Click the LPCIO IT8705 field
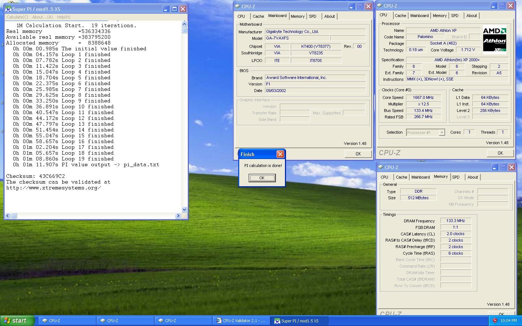 [x=316, y=60]
